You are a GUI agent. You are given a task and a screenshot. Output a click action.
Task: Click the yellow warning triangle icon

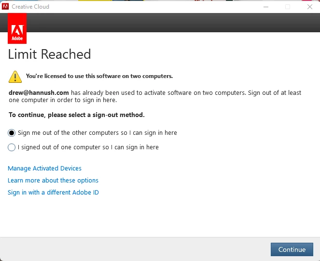[x=15, y=77]
